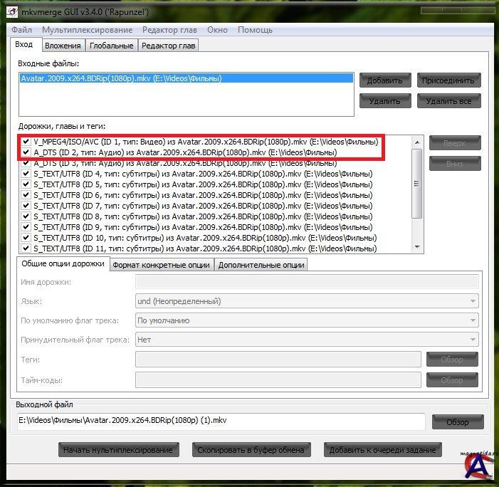Screen dimensions: 499x487
Task: Click the track list scroll-up arrow
Action: [x=418, y=141]
